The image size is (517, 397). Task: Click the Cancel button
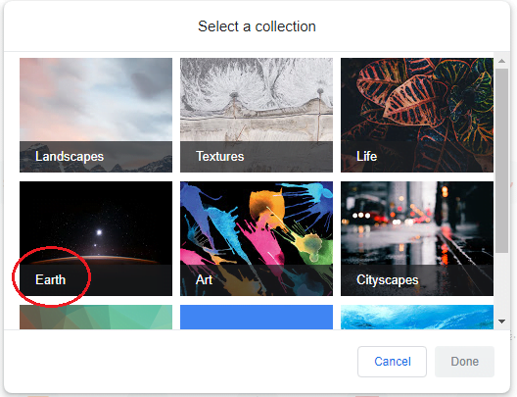click(x=392, y=362)
